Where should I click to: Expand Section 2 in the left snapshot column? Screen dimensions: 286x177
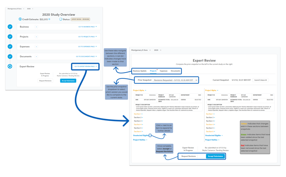(138, 117)
